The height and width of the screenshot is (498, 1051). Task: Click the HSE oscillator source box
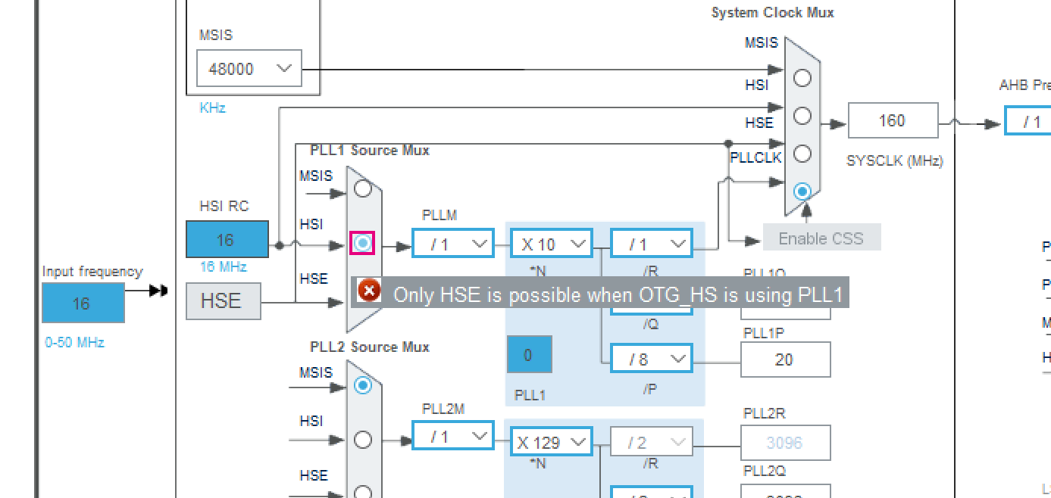point(223,300)
